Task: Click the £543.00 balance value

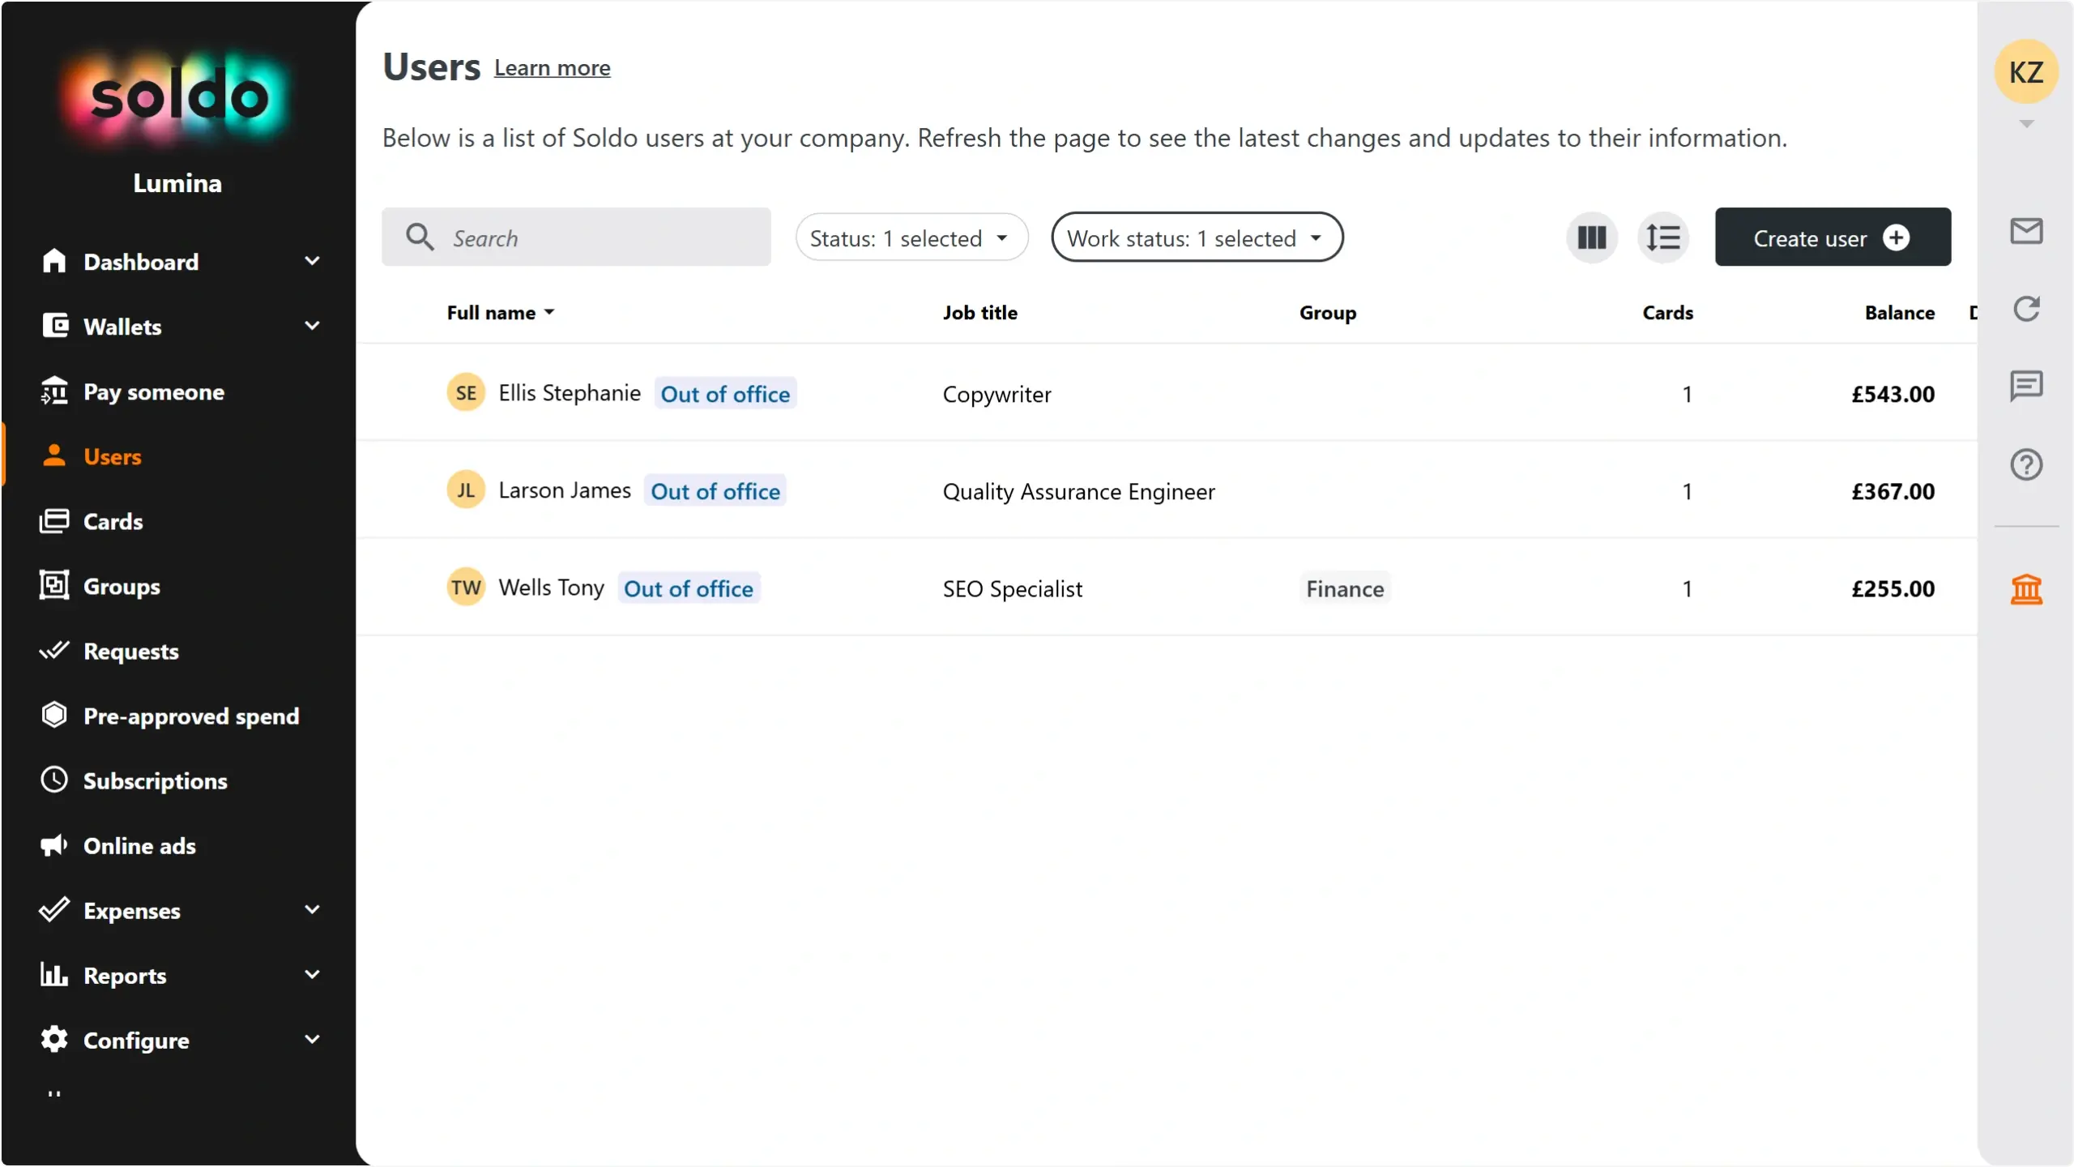Action: pos(1893,394)
